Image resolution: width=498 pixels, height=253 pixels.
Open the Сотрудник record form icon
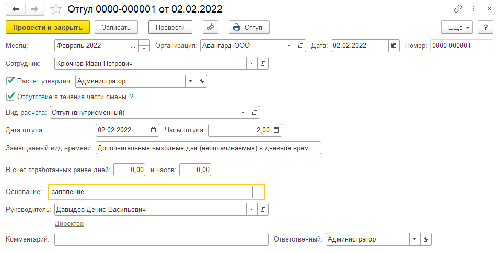[262, 64]
